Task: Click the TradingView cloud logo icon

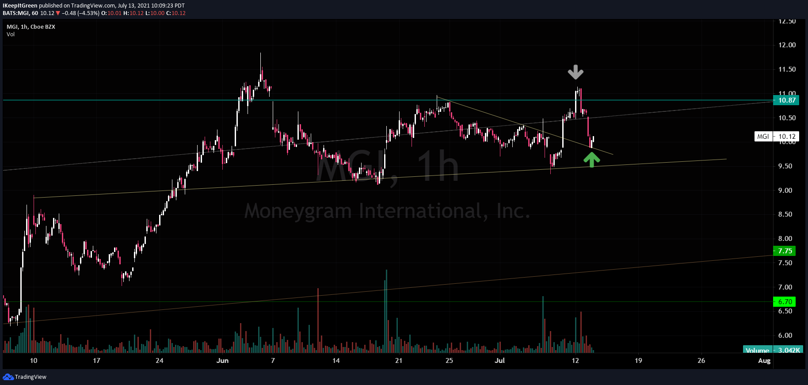Action: [x=8, y=377]
